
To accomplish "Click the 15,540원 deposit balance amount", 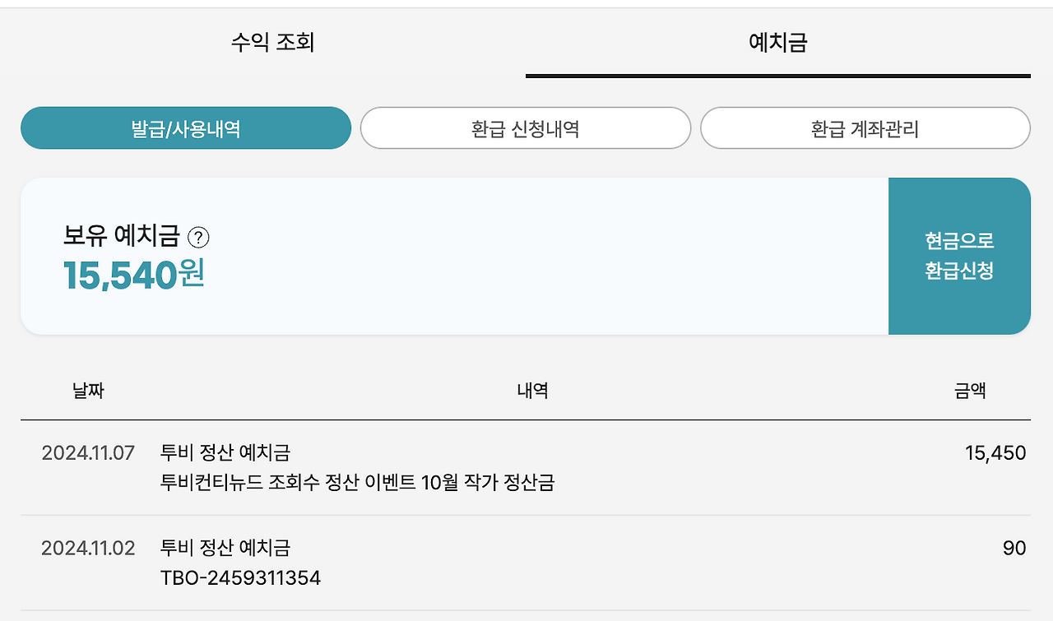I will (135, 273).
